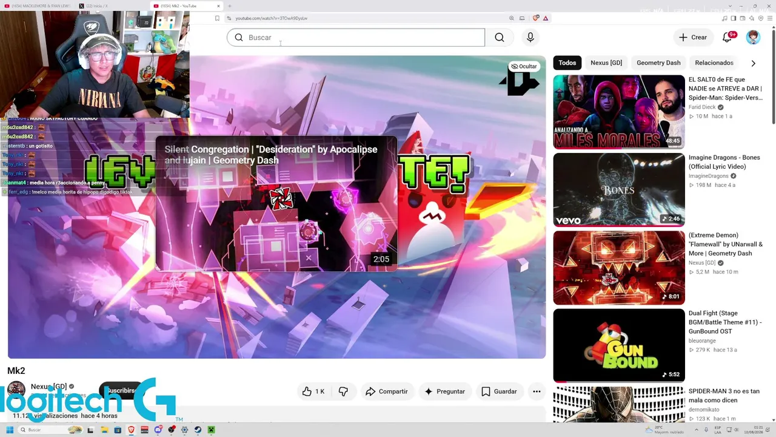Open the YouTube account avatar menu
This screenshot has height=437, width=776.
point(753,37)
